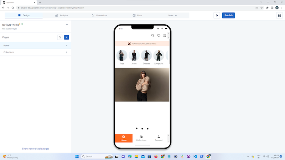Search pages with the magnifier icon
Viewport: 285px width, 160px height.
tap(60, 37)
